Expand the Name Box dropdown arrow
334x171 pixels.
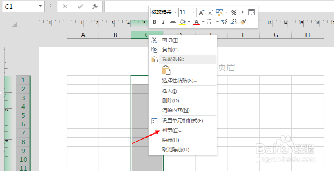pyautogui.click(x=40, y=6)
